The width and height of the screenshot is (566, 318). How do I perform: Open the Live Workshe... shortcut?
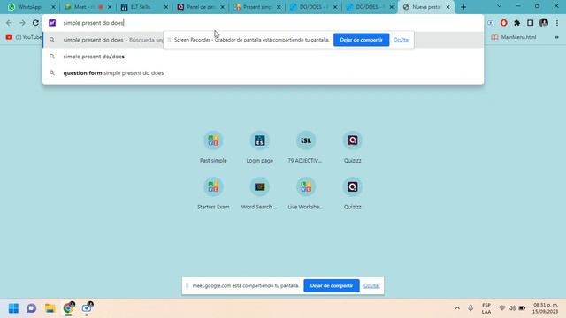tap(306, 193)
